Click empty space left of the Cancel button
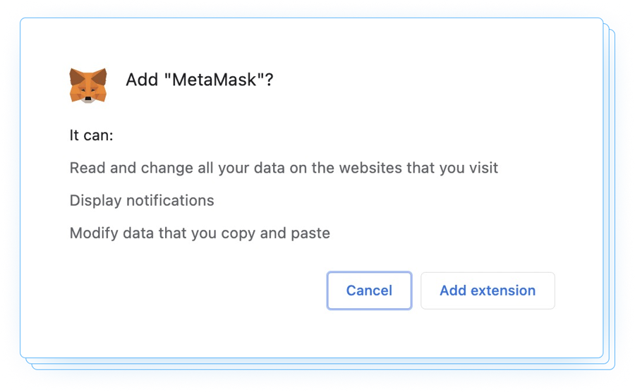The width and height of the screenshot is (635, 392). coord(212,290)
